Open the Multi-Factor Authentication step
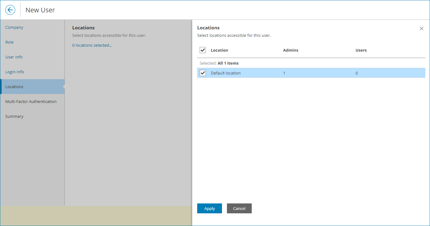 coord(31,102)
